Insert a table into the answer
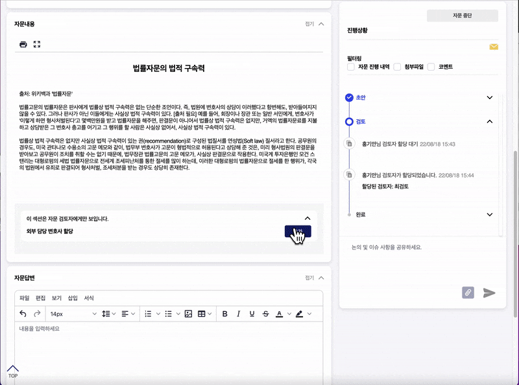The height and width of the screenshot is (385, 519). pyautogui.click(x=201, y=314)
